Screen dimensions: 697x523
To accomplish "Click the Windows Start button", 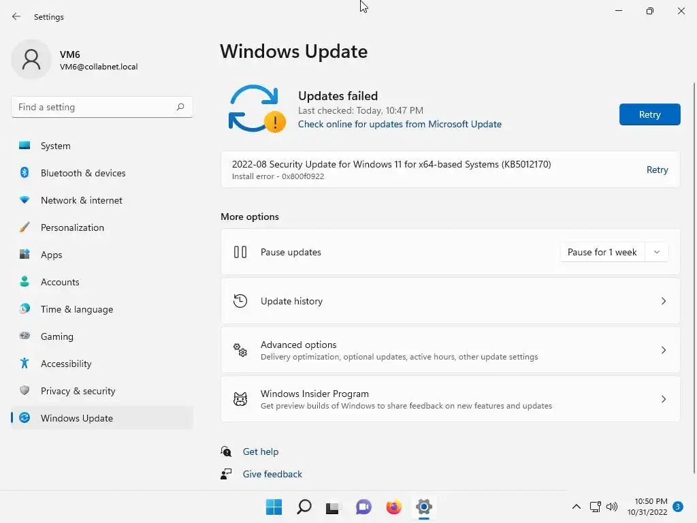I will tap(274, 507).
